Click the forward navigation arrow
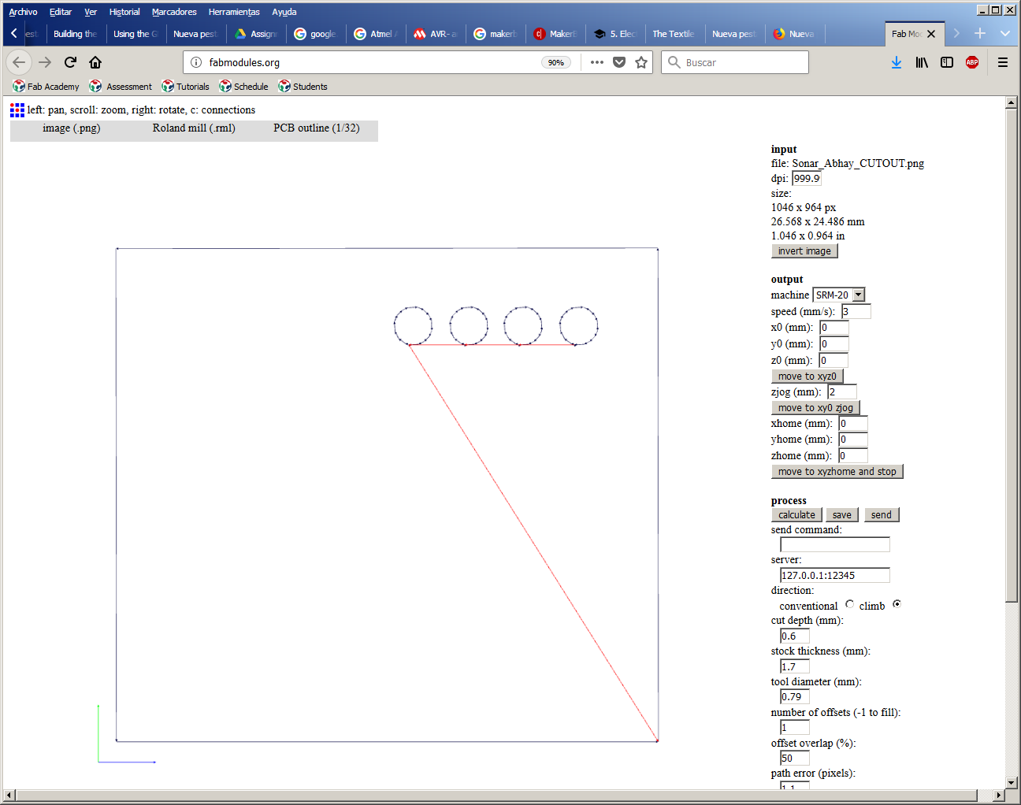The width and height of the screenshot is (1021, 805). pyautogui.click(x=45, y=62)
